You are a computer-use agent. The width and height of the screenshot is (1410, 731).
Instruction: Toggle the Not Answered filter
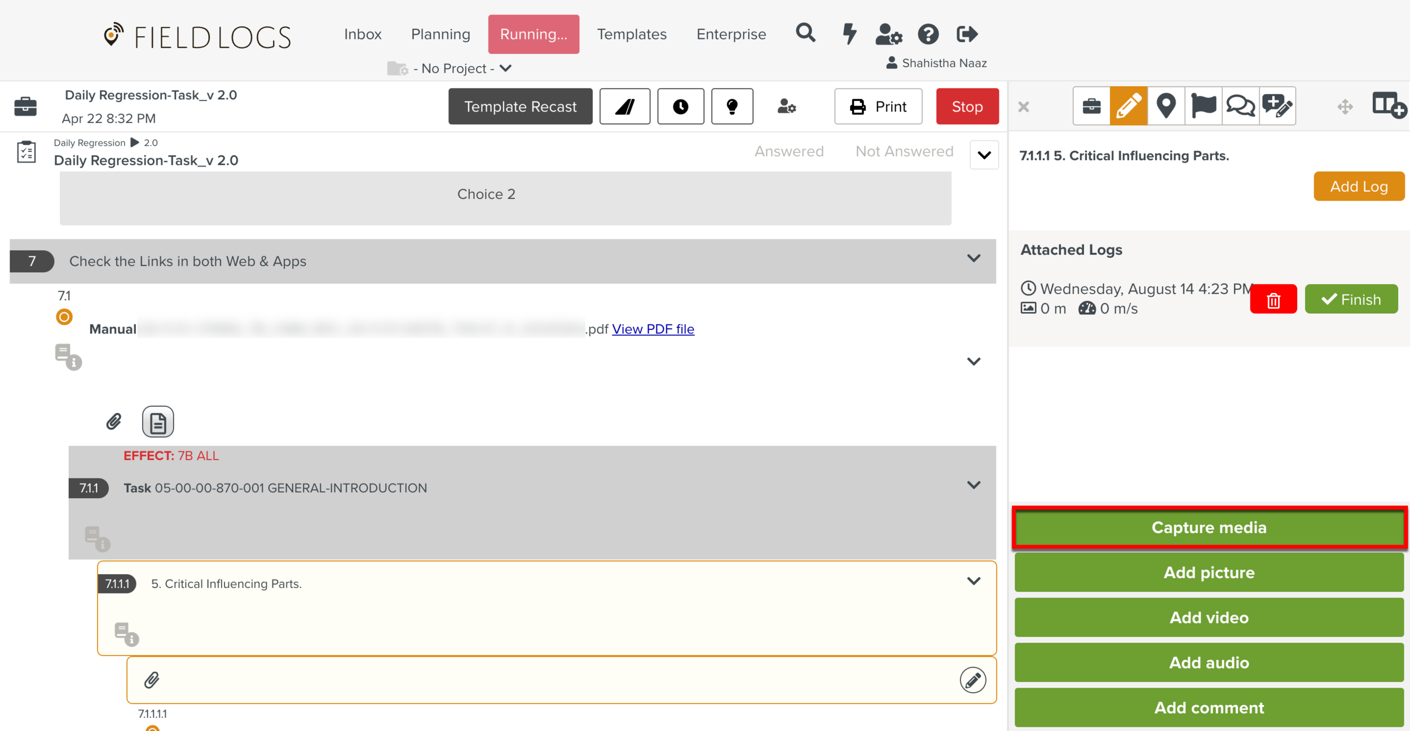coord(904,152)
